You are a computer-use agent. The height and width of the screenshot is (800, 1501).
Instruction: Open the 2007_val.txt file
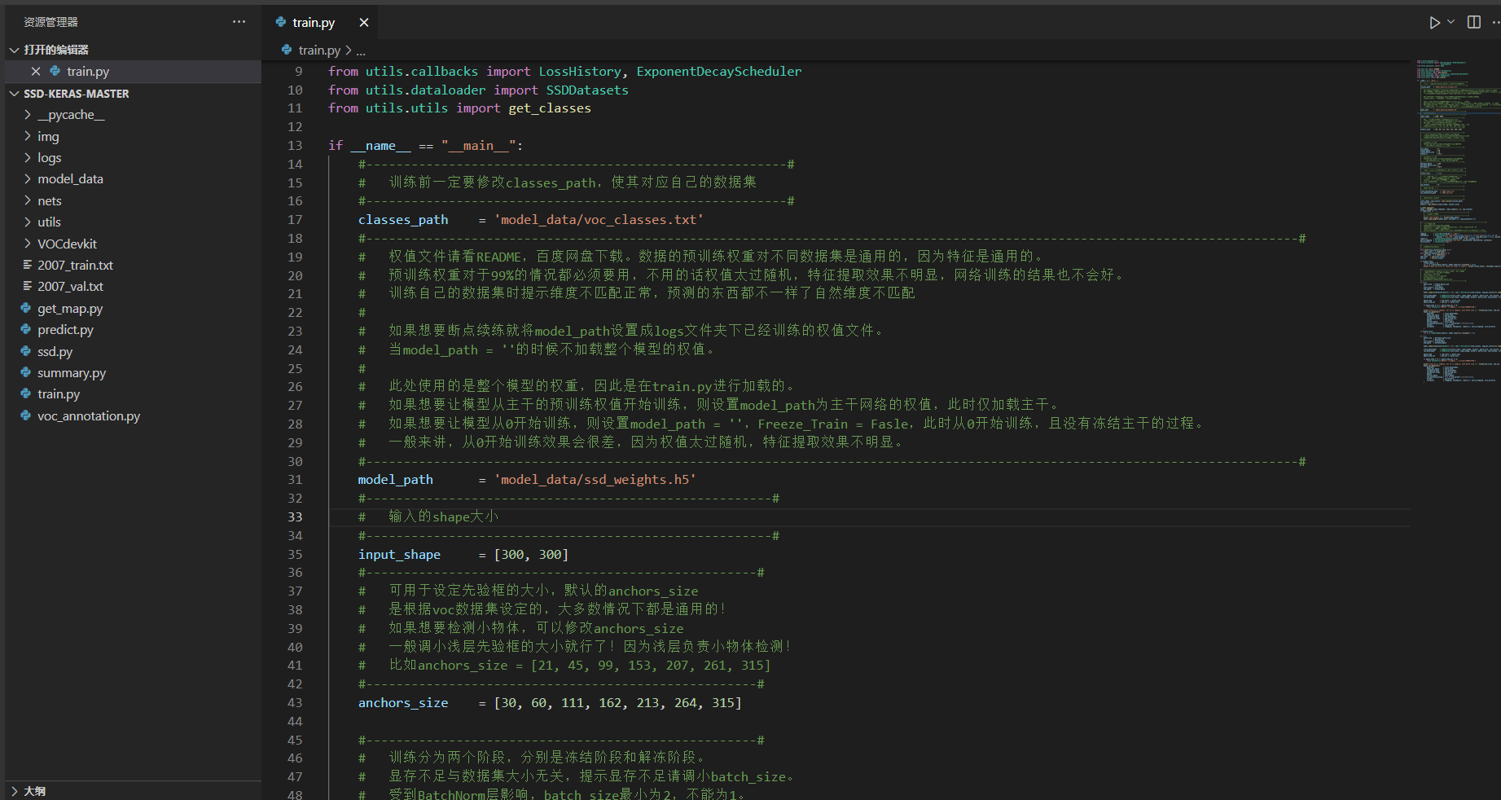70,287
